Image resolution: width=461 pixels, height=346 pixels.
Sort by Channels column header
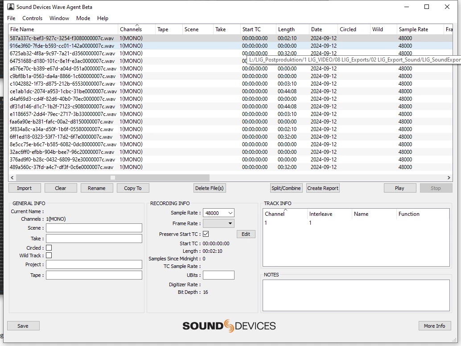(x=136, y=29)
